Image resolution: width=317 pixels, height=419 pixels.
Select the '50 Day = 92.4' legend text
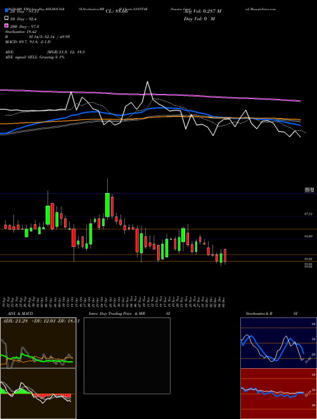point(23,19)
